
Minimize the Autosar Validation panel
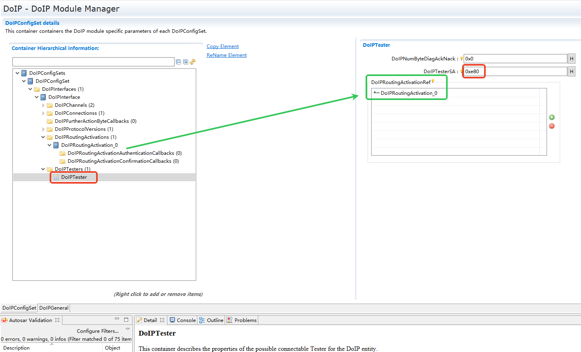pyautogui.click(x=117, y=319)
